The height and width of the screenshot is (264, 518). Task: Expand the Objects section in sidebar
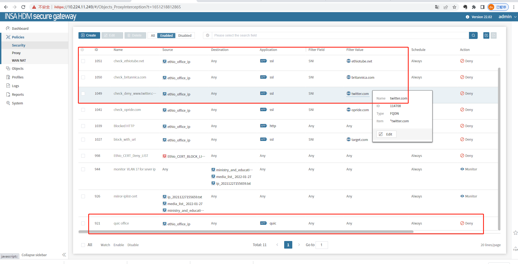click(x=18, y=69)
